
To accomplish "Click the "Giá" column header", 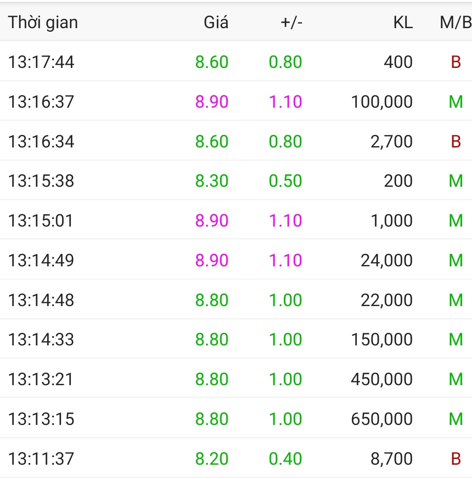I will click(216, 22).
